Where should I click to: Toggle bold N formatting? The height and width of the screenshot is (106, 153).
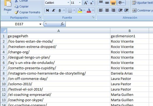pyautogui.click(x=48, y=10)
